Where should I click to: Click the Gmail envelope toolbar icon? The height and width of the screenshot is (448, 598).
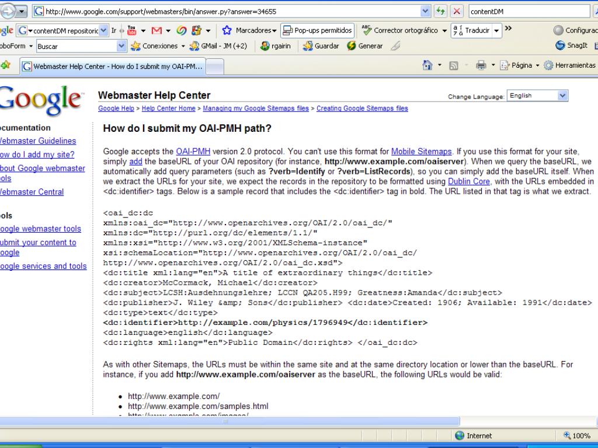(x=157, y=30)
